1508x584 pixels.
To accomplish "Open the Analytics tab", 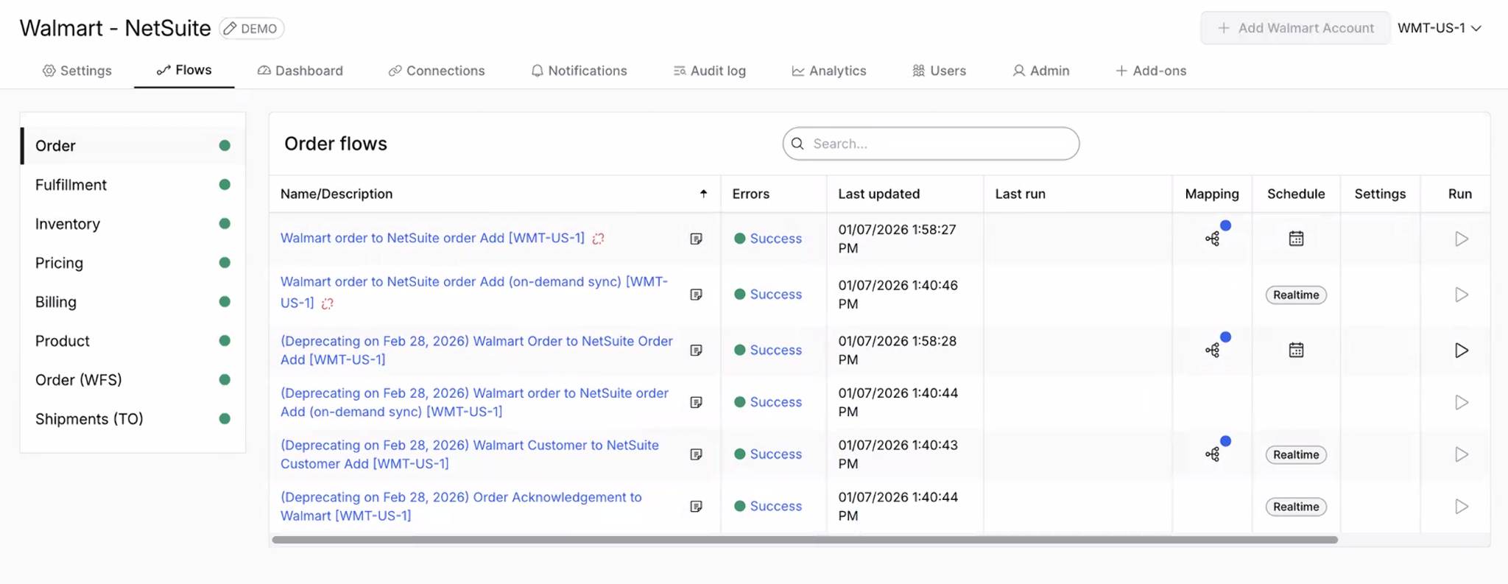I will click(829, 71).
